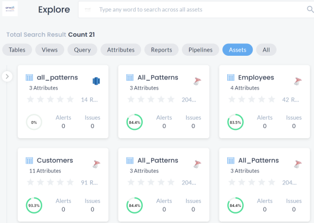Viewport: 314px width, 223px height.
Task: Switch to the Tables filter tab
Action: pos(17,50)
